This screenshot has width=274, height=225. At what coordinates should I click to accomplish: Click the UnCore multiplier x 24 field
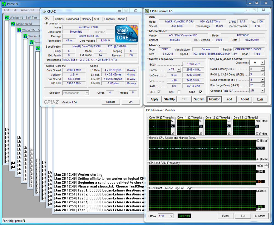(x=174, y=75)
